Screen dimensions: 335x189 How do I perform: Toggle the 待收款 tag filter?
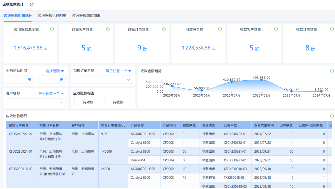(118, 102)
